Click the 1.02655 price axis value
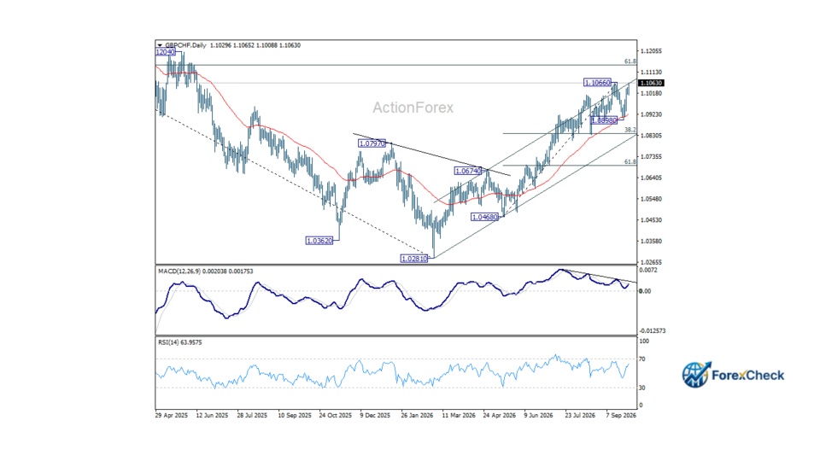 (652, 262)
